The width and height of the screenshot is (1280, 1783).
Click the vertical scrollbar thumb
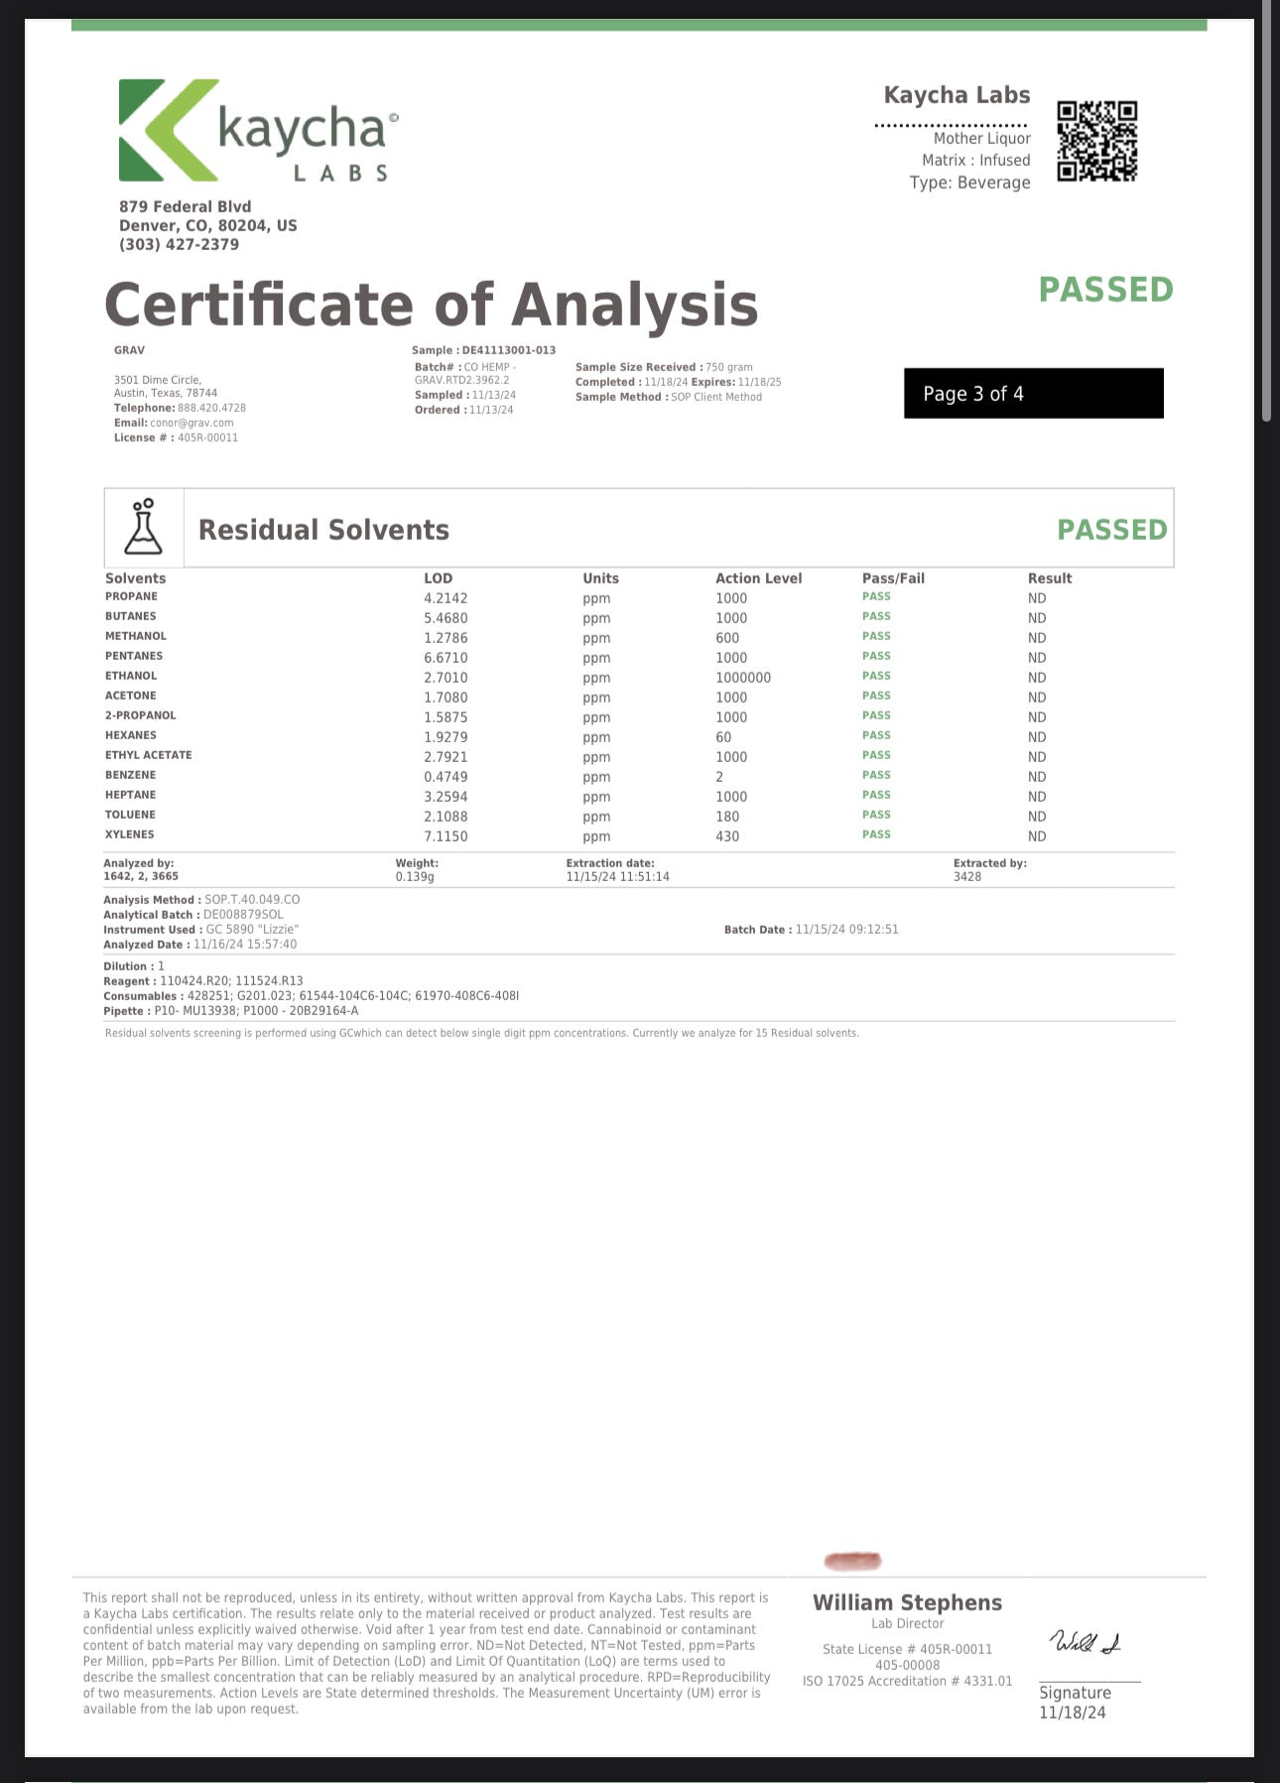[x=1267, y=208]
